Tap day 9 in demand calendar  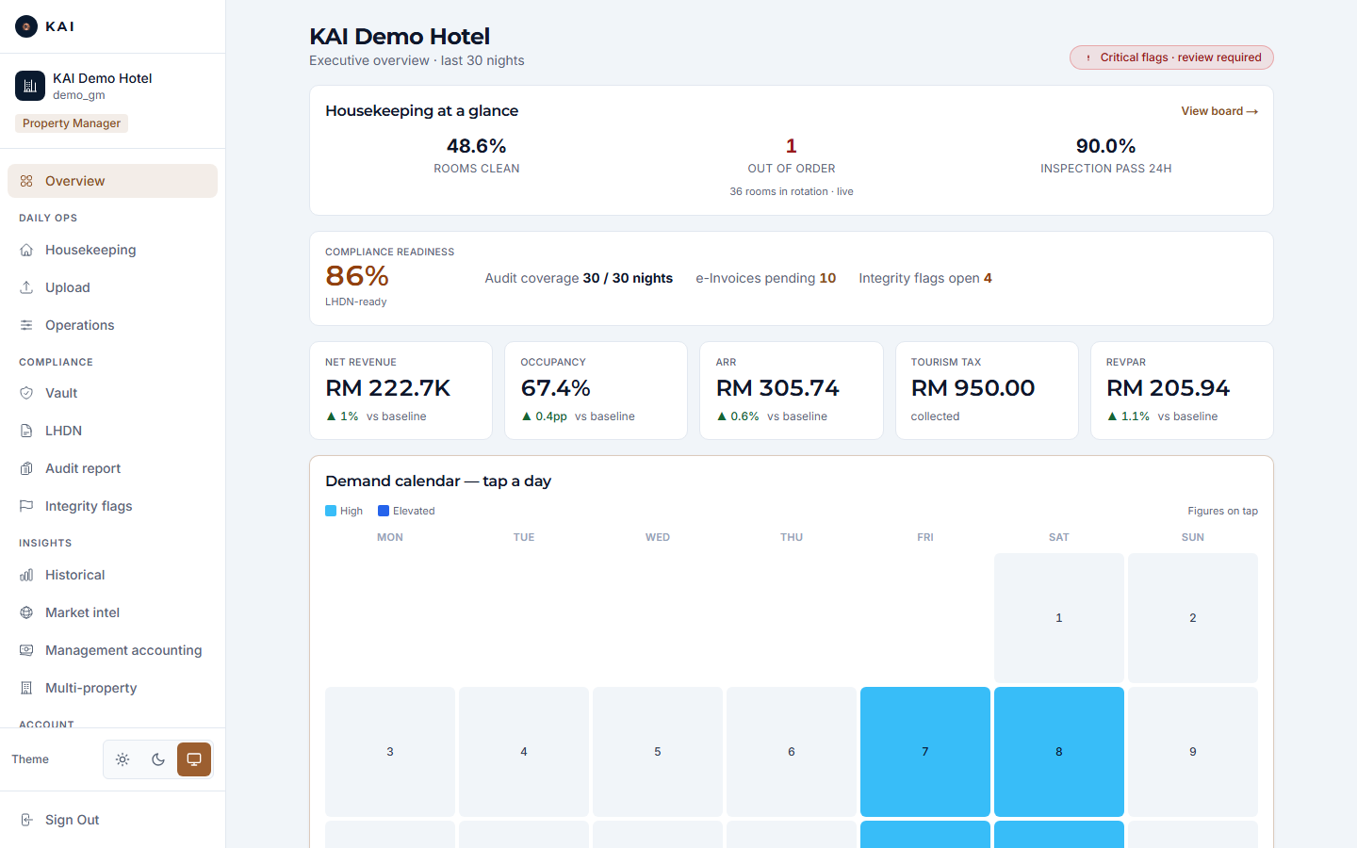[1193, 752]
